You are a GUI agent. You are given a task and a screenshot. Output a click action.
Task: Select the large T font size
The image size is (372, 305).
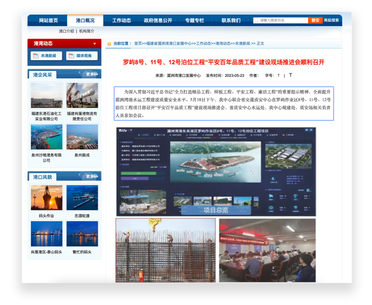(290, 75)
